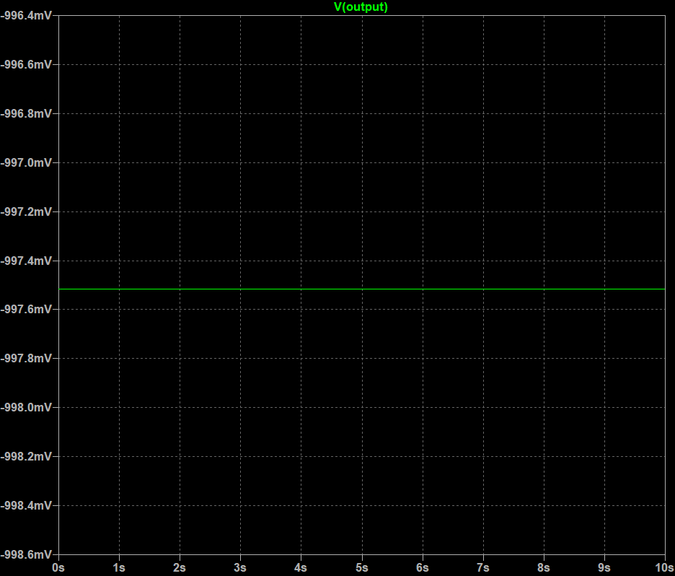This screenshot has width=675, height=576.
Task: Click the 8s time axis label
Action: [x=544, y=567]
